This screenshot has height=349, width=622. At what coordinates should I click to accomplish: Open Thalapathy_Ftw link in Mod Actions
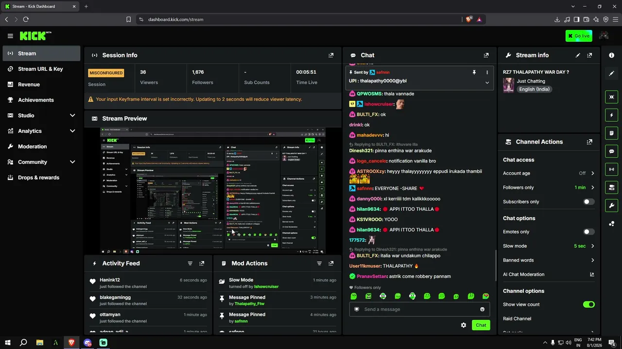pos(249,304)
